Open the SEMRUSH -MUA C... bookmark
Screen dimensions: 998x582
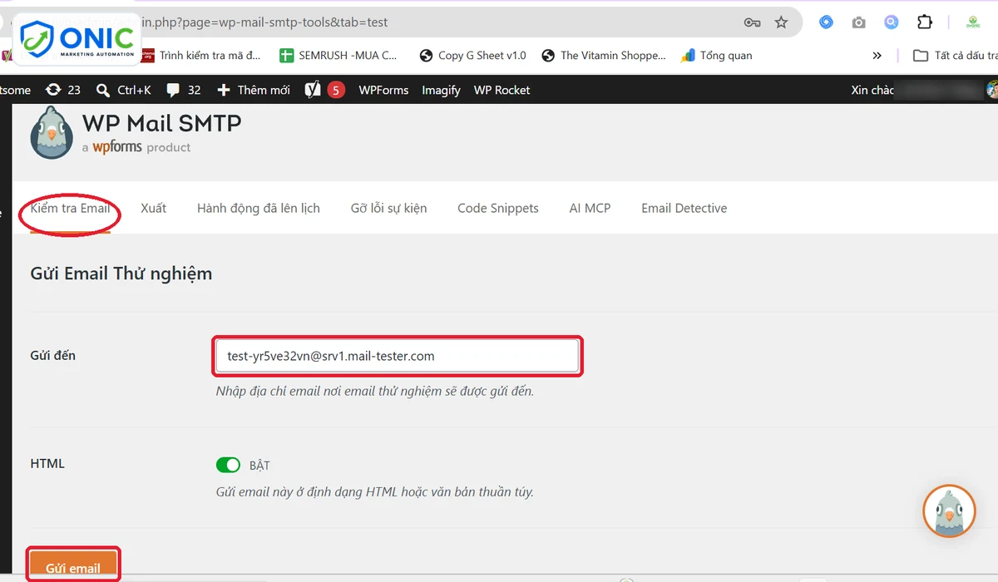coord(338,56)
